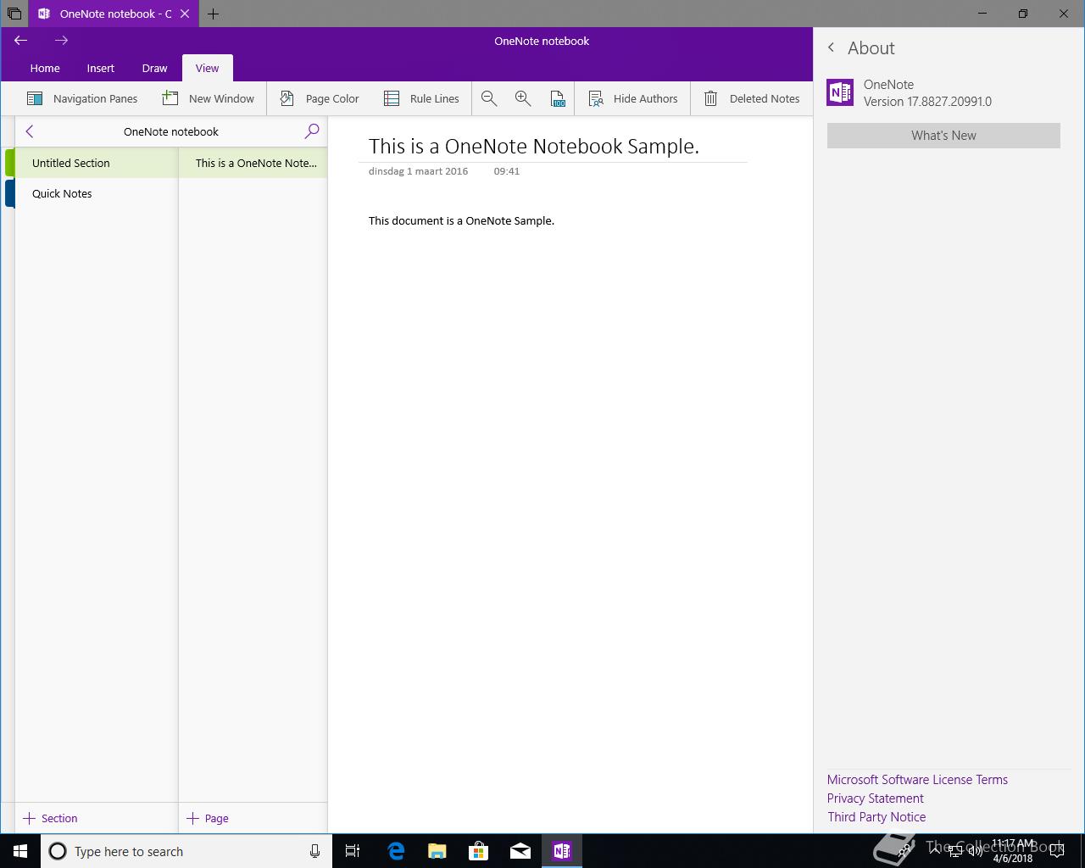Open Microsoft Software License Terms
1085x868 pixels.
coord(917,780)
